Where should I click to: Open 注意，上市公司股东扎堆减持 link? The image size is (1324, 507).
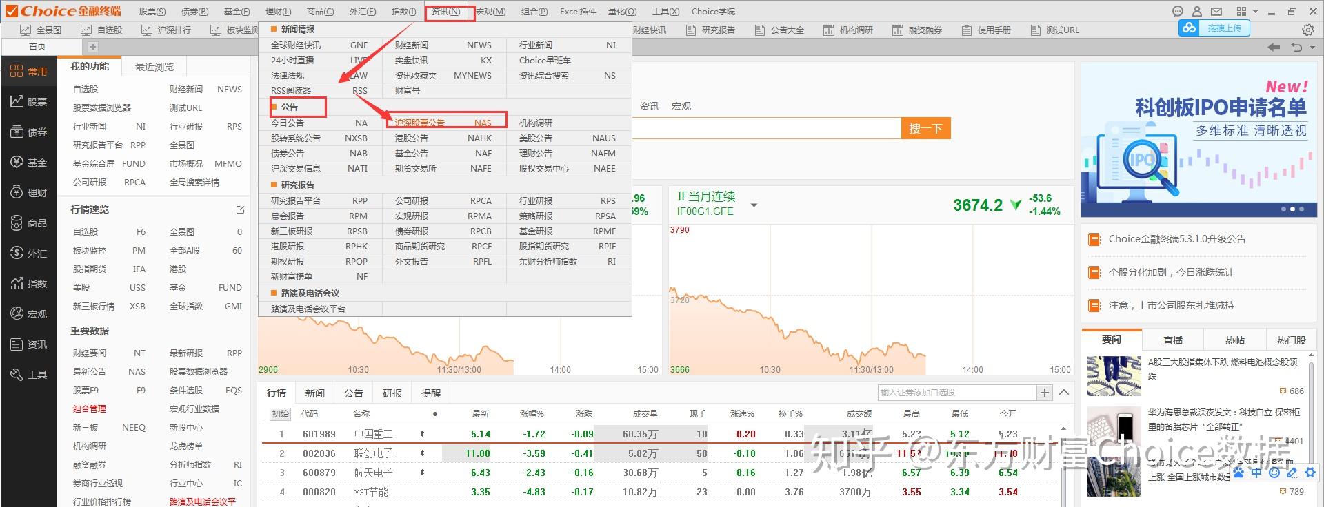pyautogui.click(x=1171, y=305)
